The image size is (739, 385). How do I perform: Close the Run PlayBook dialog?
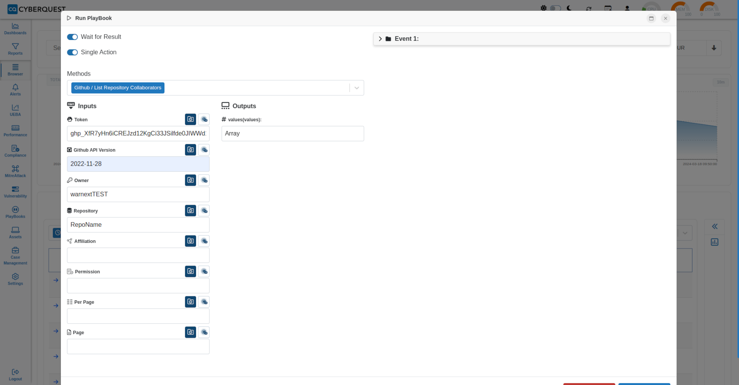tap(666, 18)
